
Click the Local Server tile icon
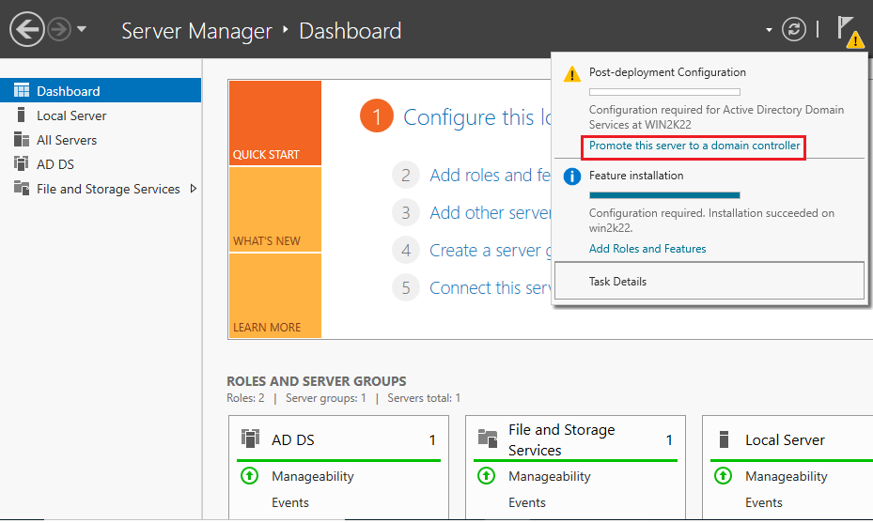click(x=724, y=439)
